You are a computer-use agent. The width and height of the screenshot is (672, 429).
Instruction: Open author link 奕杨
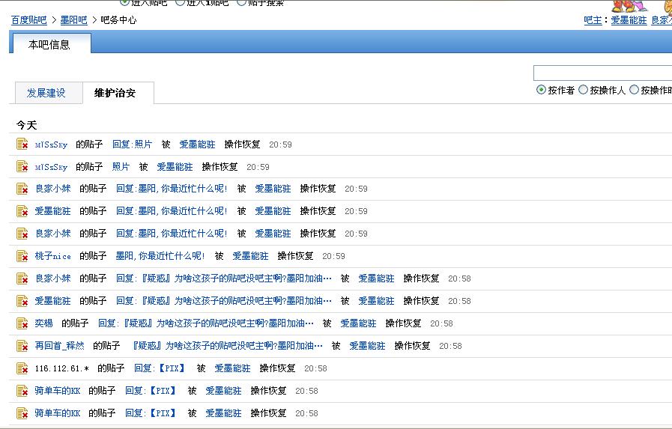[x=43, y=323]
